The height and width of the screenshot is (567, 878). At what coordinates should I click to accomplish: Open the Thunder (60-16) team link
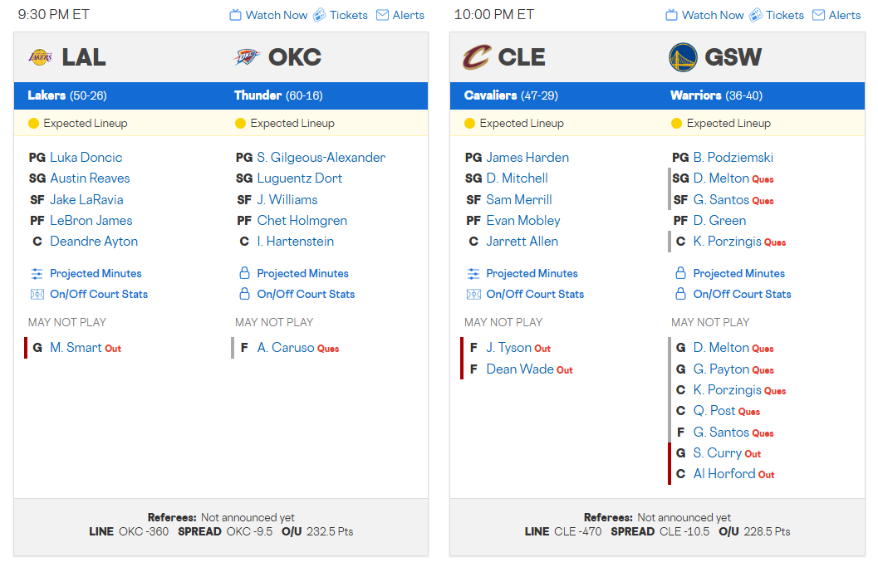[x=258, y=95]
